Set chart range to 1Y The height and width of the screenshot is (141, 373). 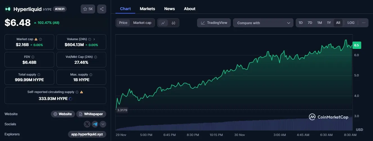(329, 23)
